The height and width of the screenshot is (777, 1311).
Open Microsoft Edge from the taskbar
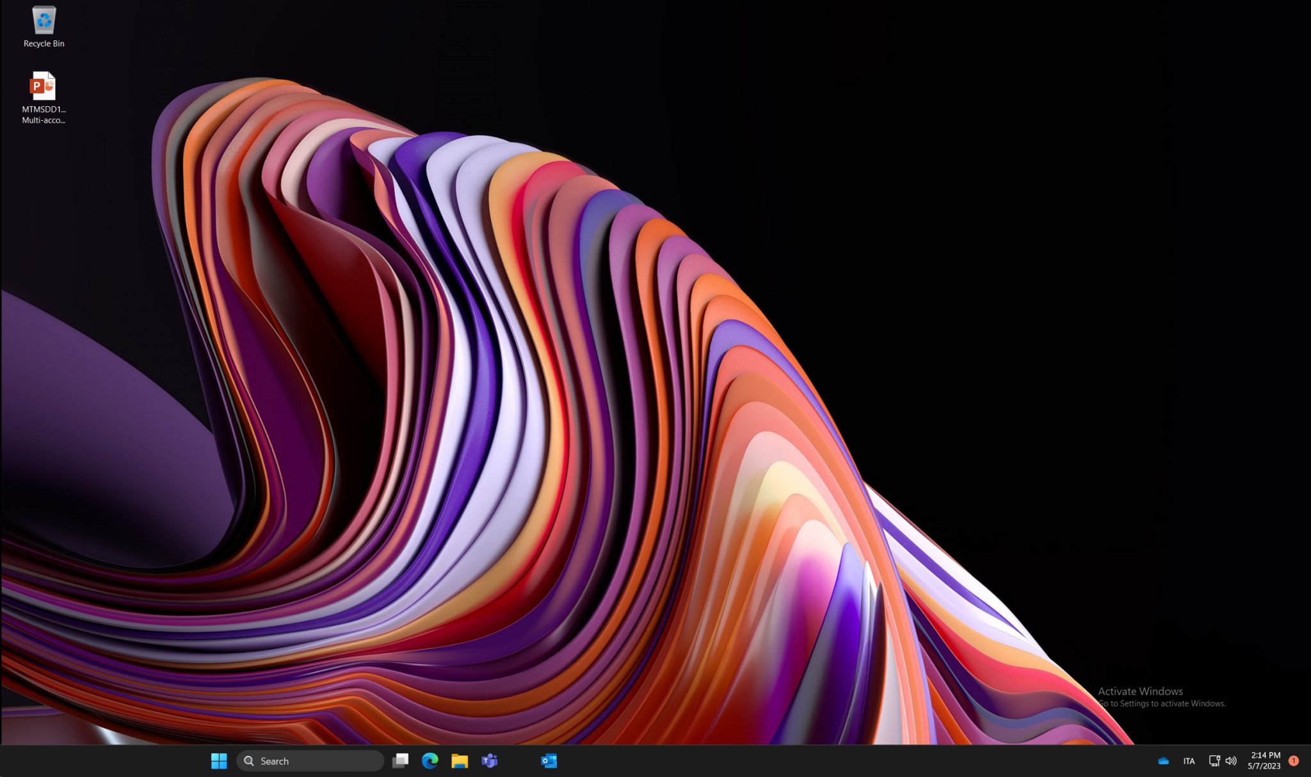point(430,761)
